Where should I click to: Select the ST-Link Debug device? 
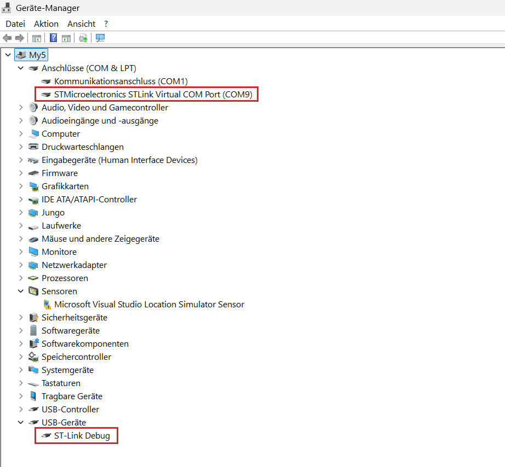(x=82, y=436)
